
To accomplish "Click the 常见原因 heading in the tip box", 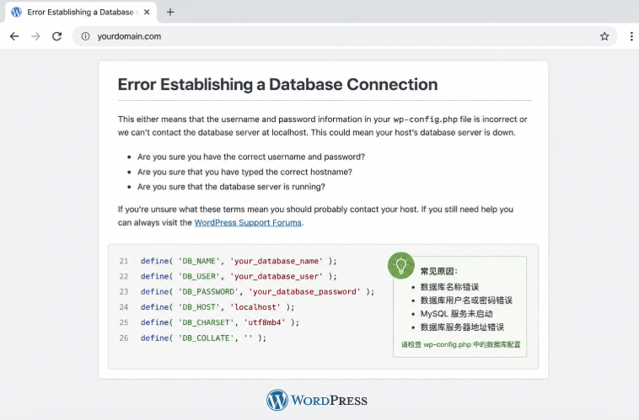I will (x=439, y=272).
